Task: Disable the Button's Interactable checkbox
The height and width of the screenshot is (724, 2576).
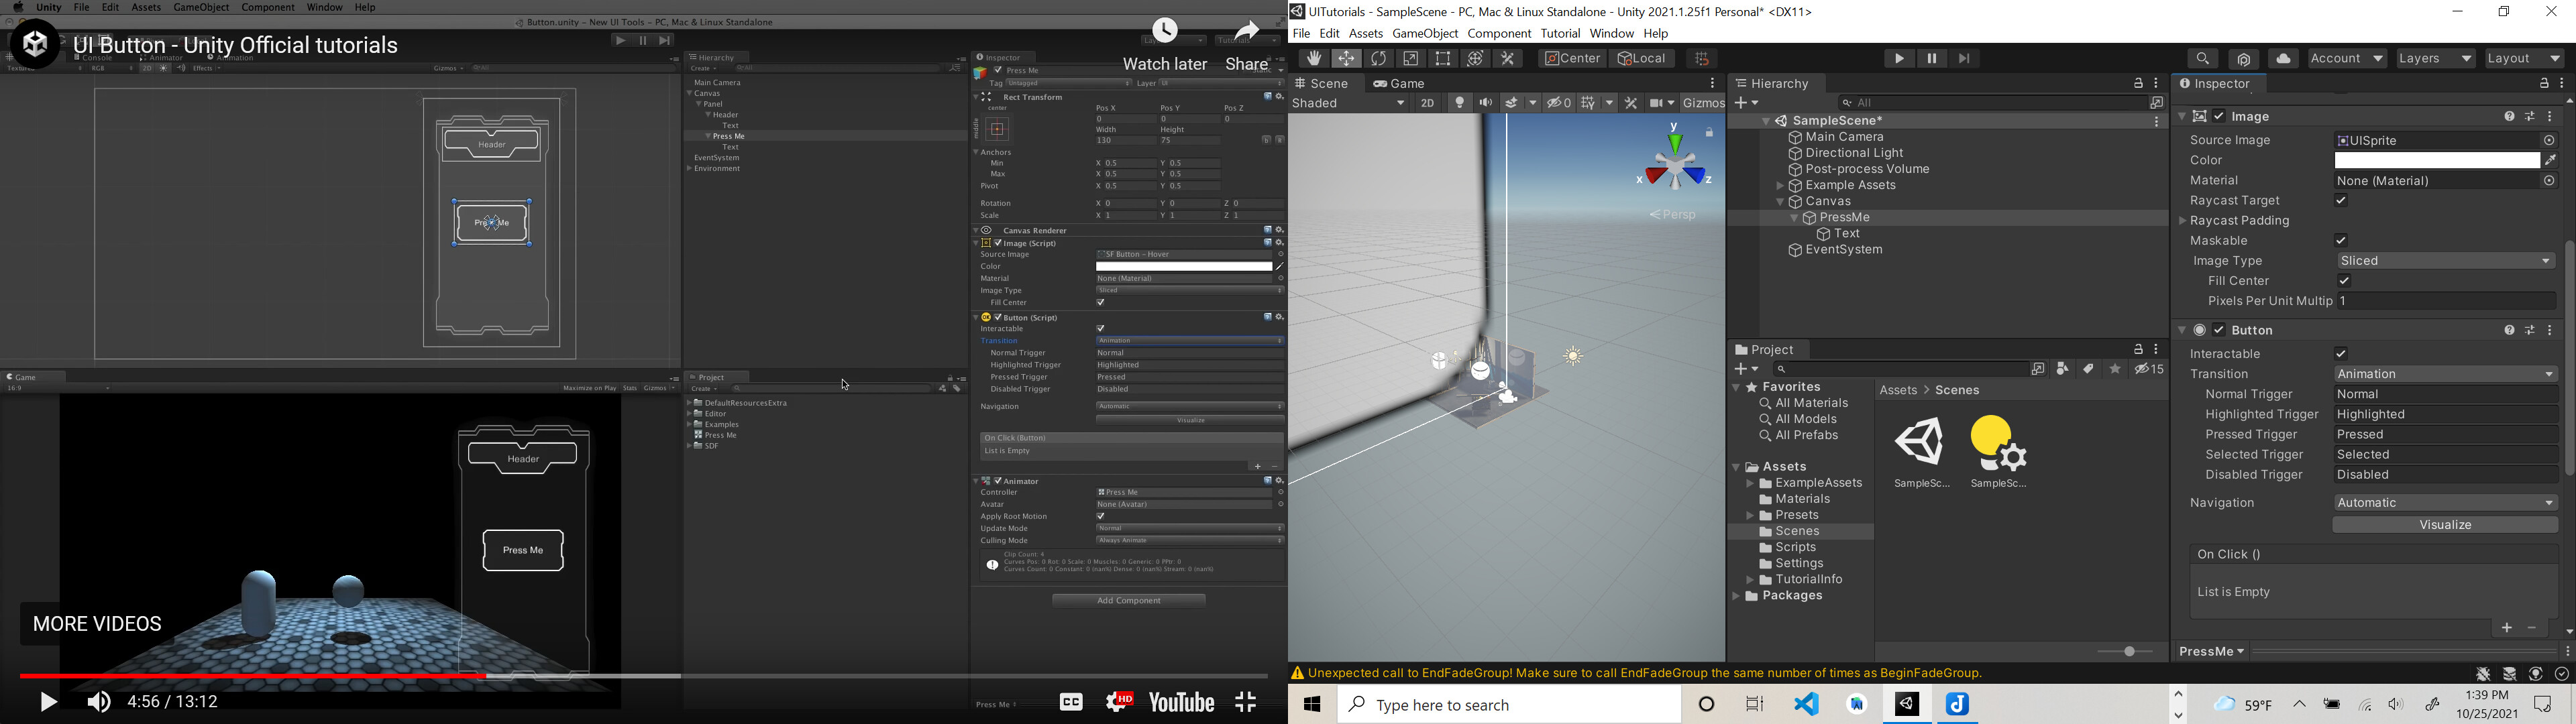Action: pos(2340,353)
